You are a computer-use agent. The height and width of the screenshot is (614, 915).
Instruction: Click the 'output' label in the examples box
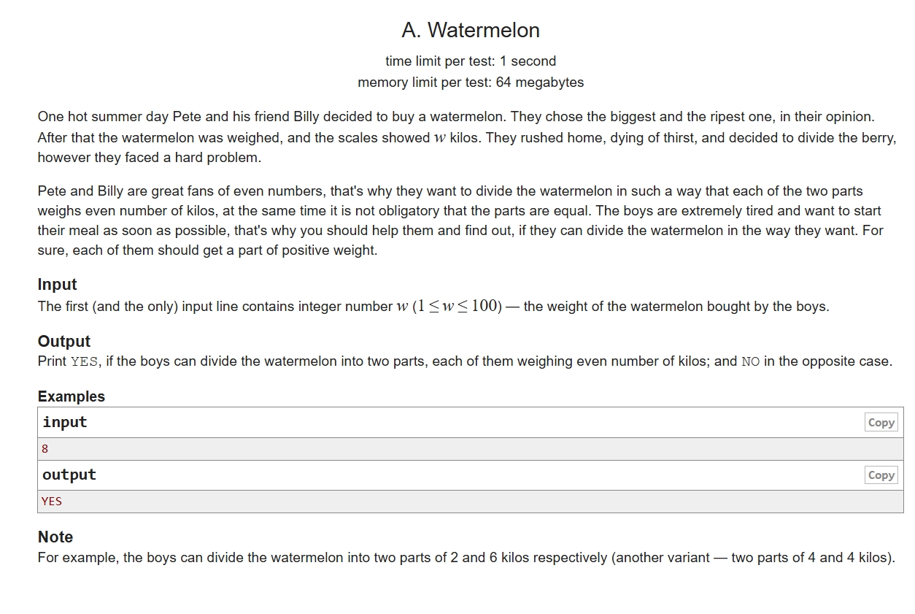[x=69, y=475]
